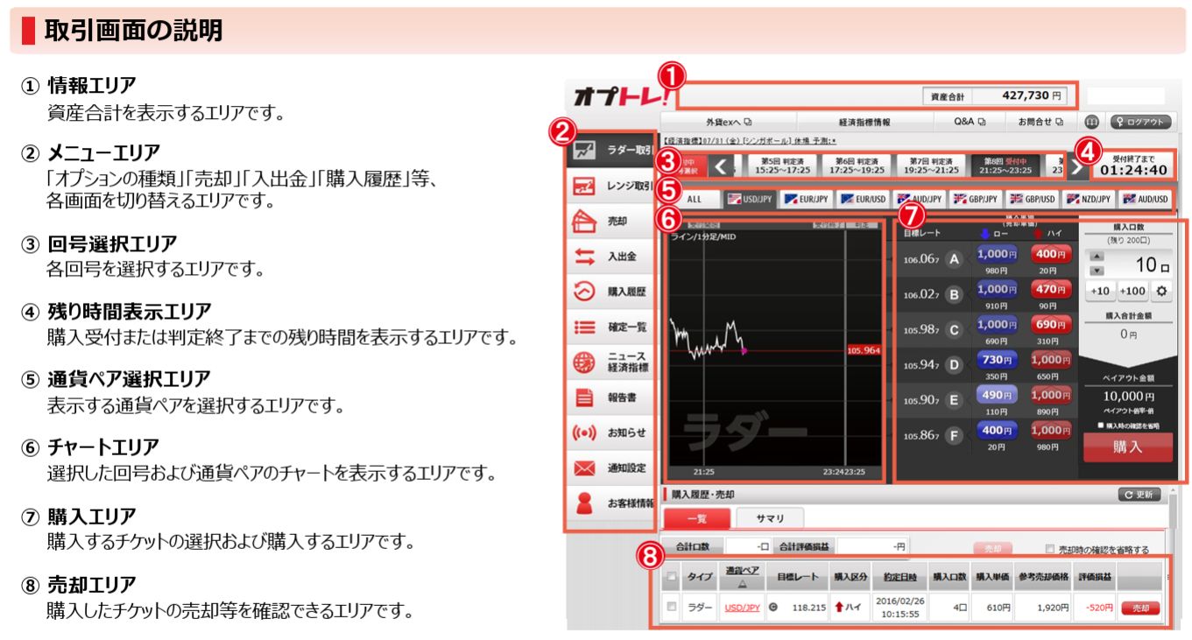Open the Q&A link
This screenshot has width=1192, height=640.
969,122
